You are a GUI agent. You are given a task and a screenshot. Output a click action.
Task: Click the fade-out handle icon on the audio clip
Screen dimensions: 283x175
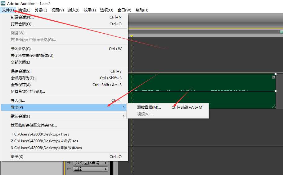pos(274,77)
